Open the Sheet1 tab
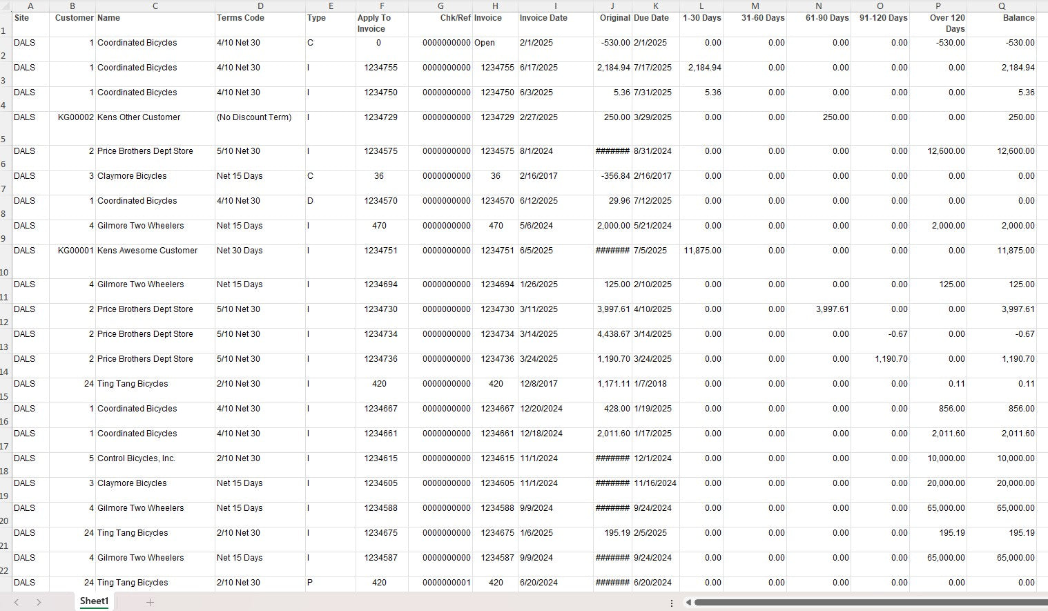Image resolution: width=1048 pixels, height=611 pixels. [x=94, y=601]
